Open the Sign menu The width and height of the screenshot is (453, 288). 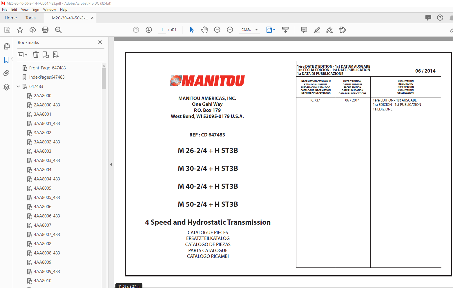click(x=36, y=10)
